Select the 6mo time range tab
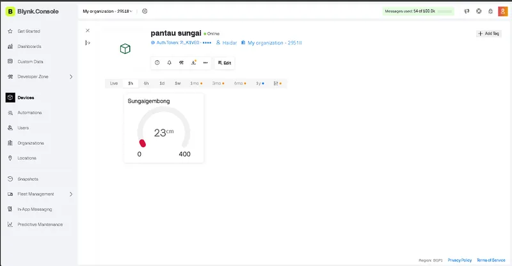Image resolution: width=512 pixels, height=266 pixels. pyautogui.click(x=240, y=83)
